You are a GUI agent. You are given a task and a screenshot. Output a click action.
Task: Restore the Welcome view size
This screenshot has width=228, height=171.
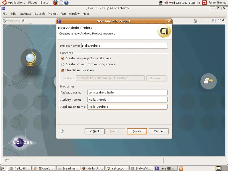pyautogui.click(x=223, y=20)
